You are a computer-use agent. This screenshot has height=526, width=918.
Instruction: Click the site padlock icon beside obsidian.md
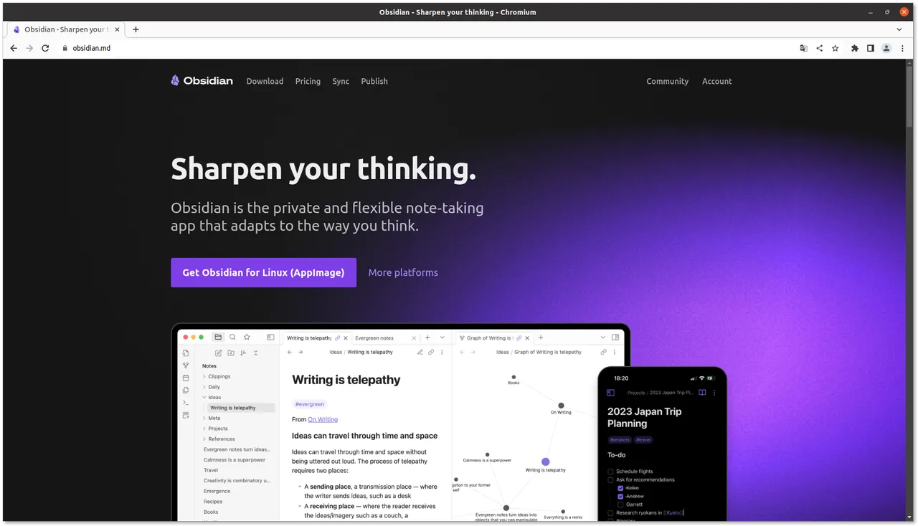[x=65, y=48]
